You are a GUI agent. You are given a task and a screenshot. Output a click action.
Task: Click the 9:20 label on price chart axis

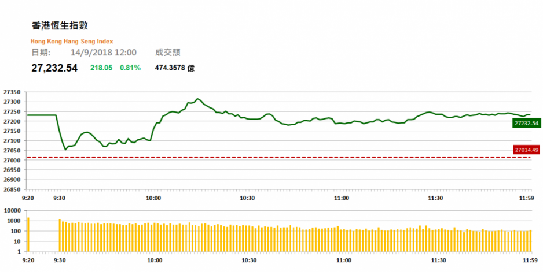[x=28, y=198]
